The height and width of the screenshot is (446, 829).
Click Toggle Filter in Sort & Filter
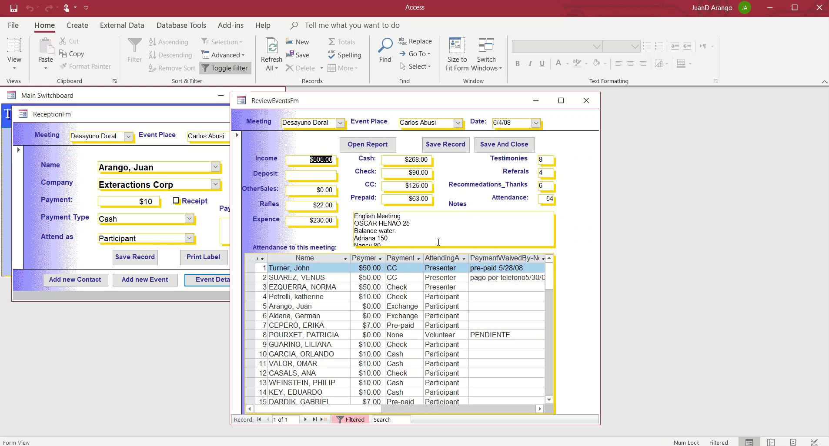tap(225, 68)
